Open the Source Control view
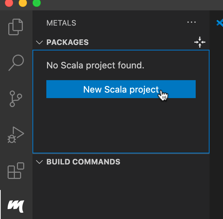 point(16,98)
